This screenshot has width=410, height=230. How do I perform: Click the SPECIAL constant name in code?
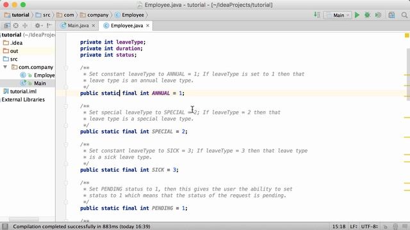coord(162,132)
